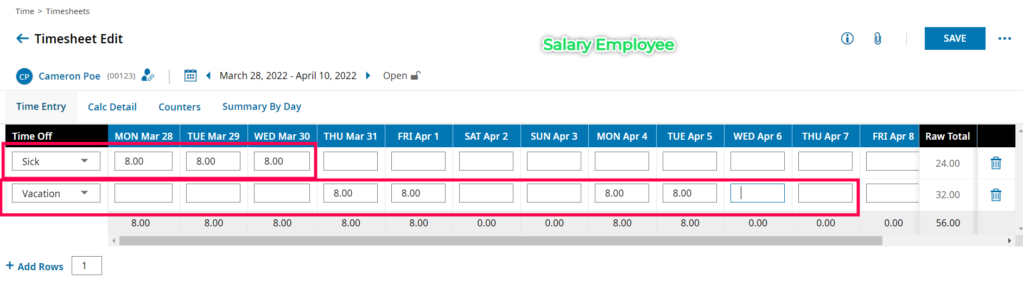
Task: Click the MON Mar 28 column header
Action: pos(144,136)
